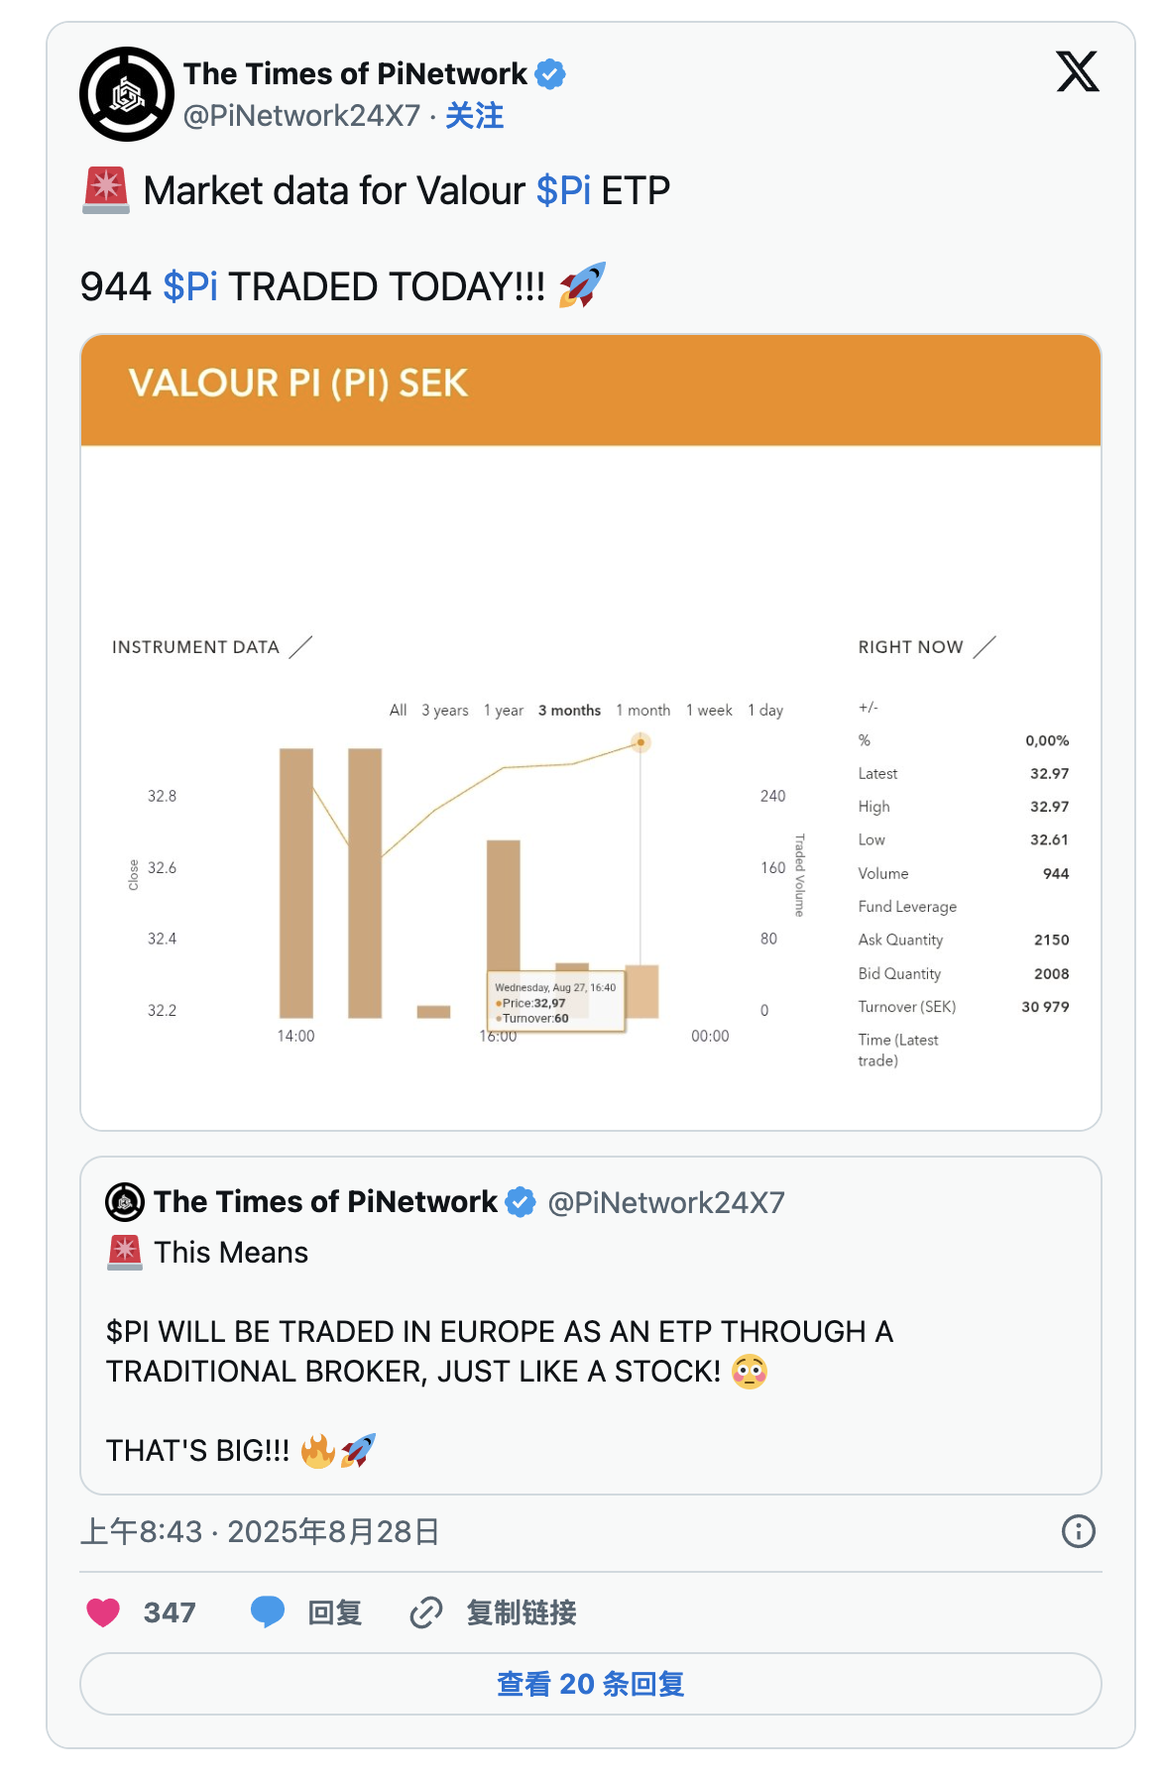
Task: Follow the account via 关注 link
Action: point(474,116)
